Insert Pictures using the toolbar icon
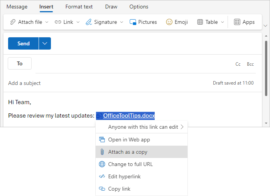 click(133, 22)
